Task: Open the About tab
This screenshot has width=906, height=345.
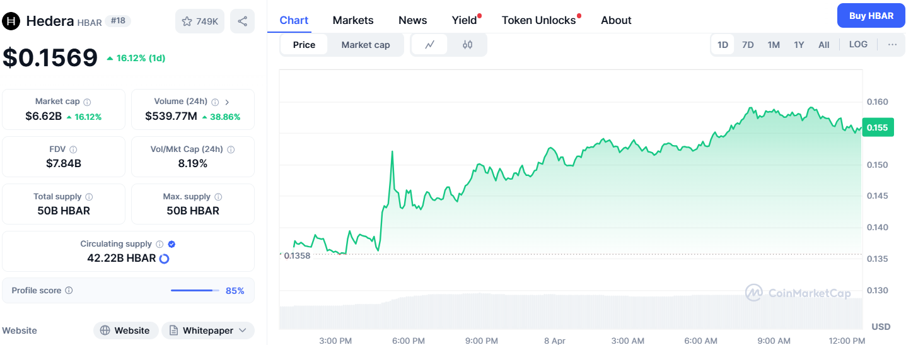Action: click(616, 20)
